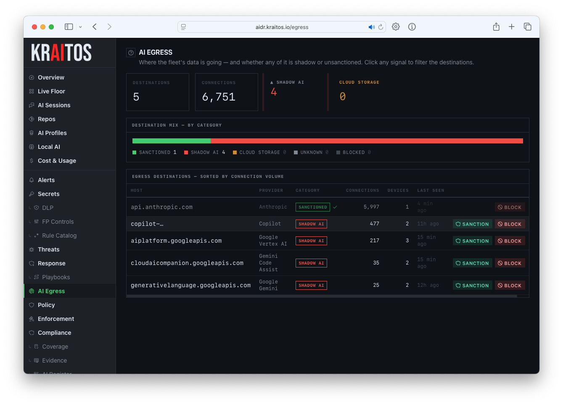Click the green Sanctioned bar segment
563x405 pixels.
pyautogui.click(x=172, y=141)
